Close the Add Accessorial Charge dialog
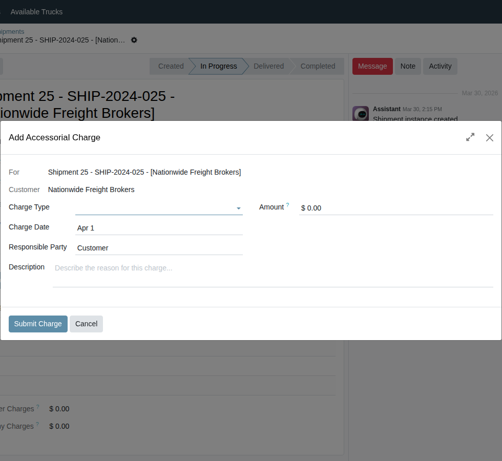 490,138
